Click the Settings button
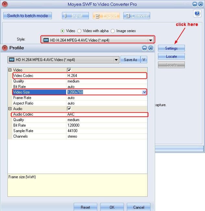Screen dimensions: 205x211 click(171, 48)
